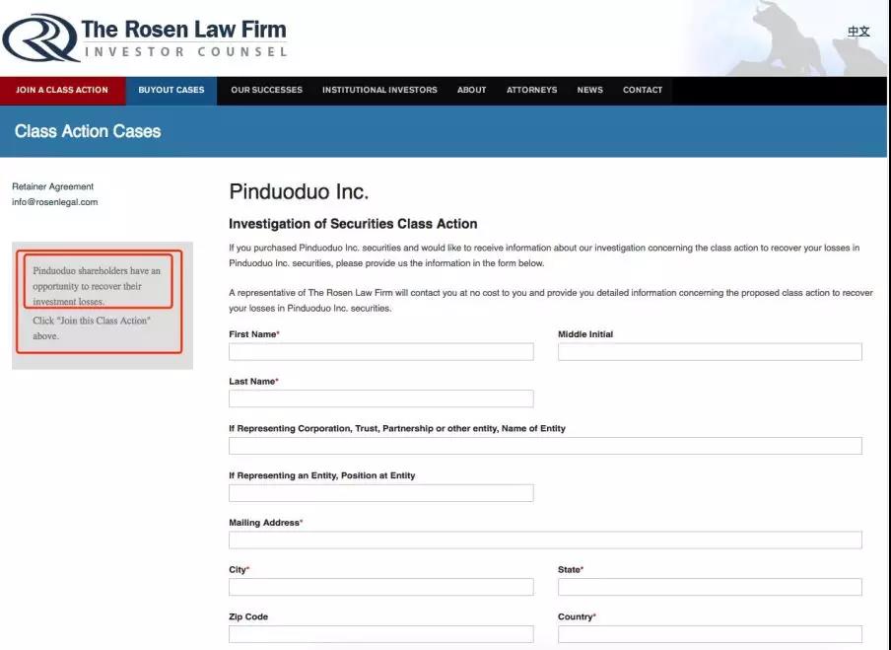
Task: Open Institutional Investors menu item
Action: click(379, 90)
